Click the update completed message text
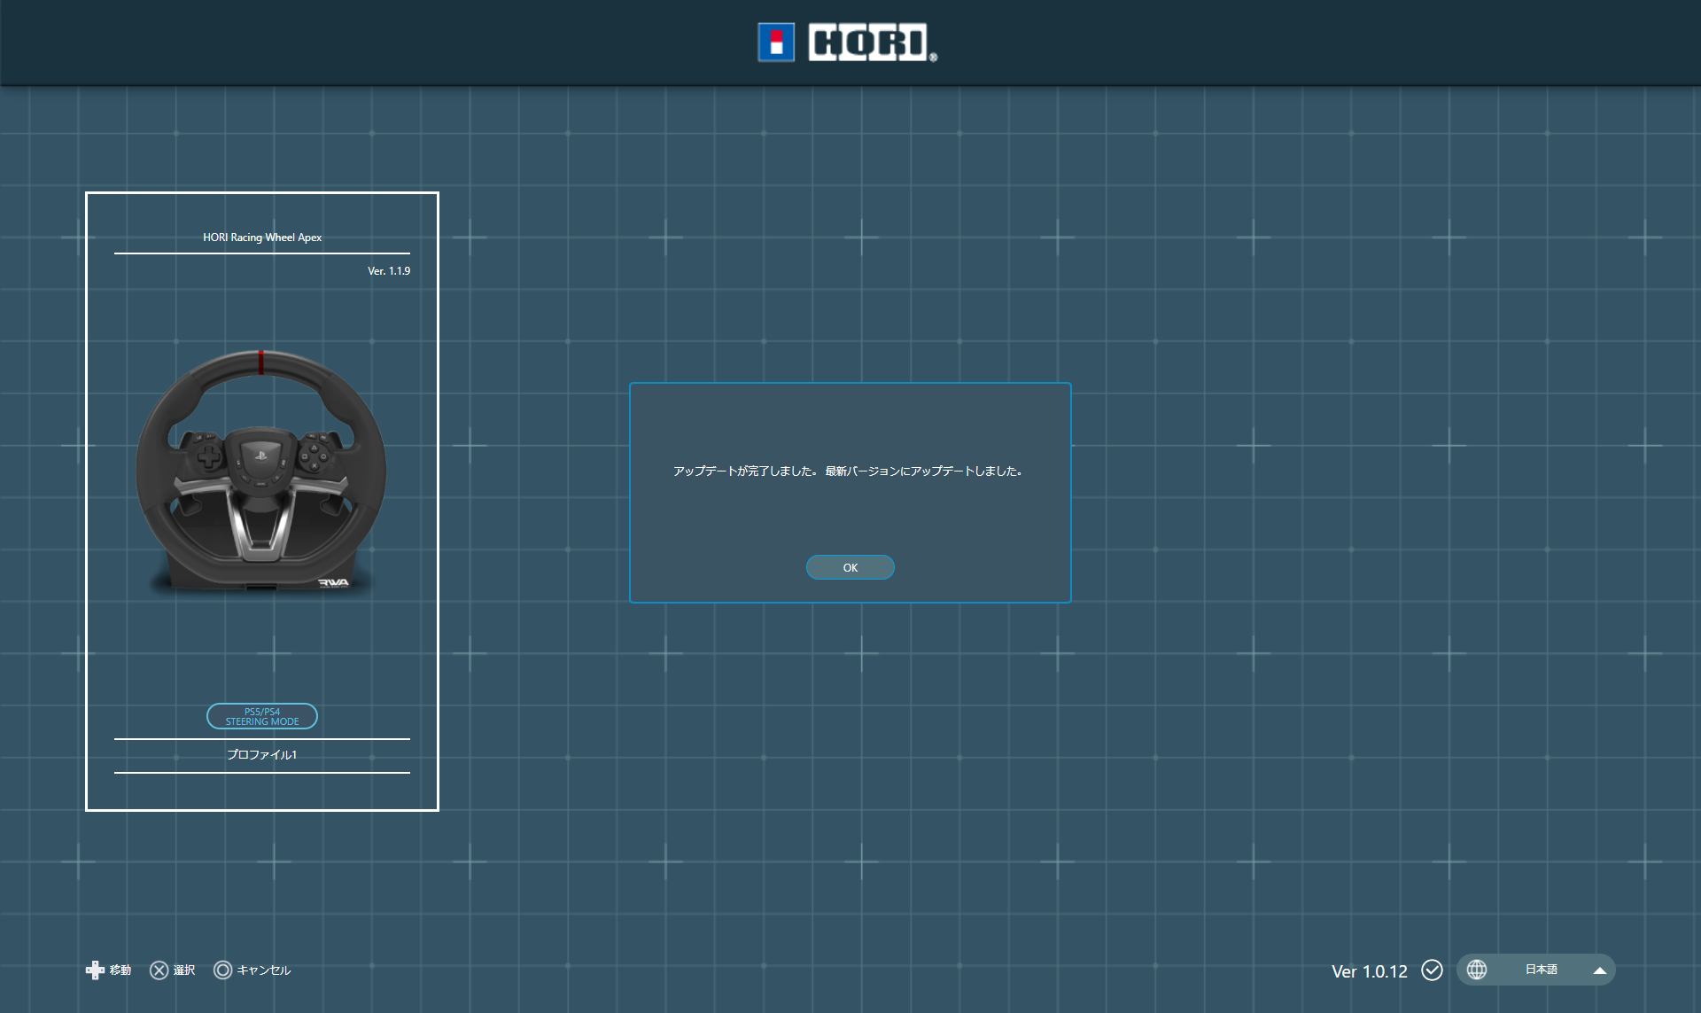 tap(848, 471)
